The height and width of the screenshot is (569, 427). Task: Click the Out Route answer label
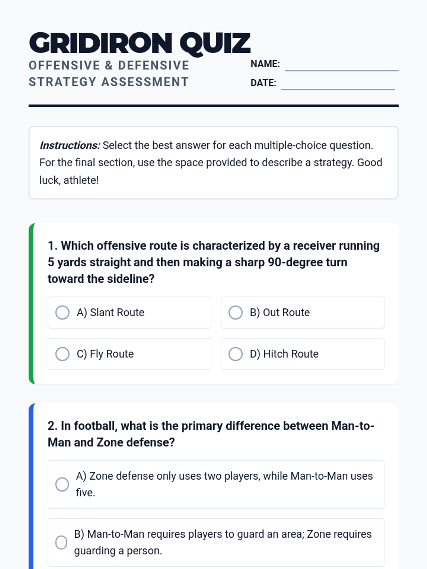tap(280, 313)
